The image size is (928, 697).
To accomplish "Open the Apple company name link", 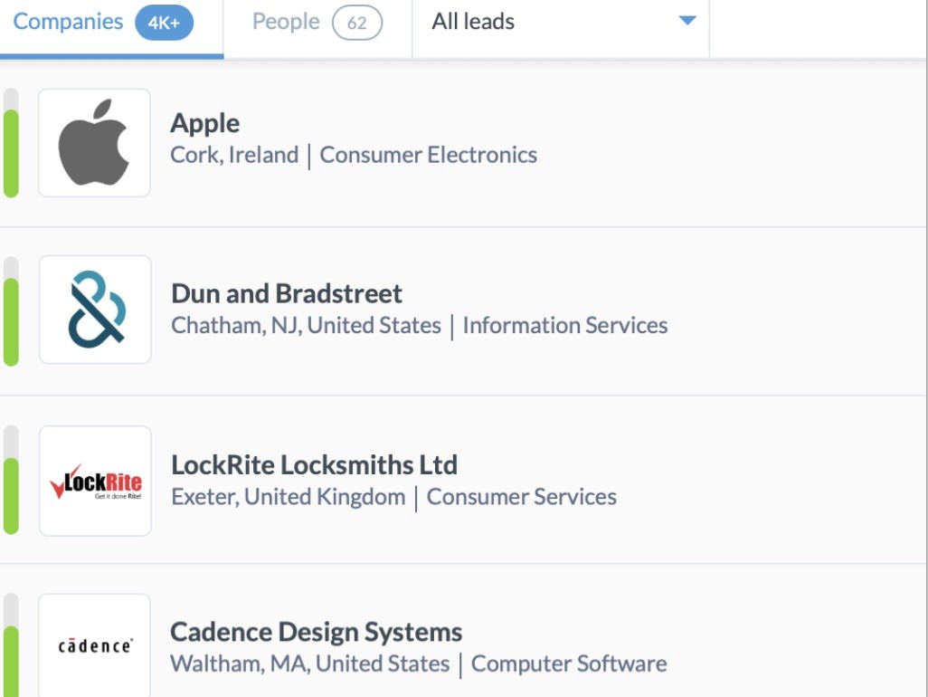I will 205,123.
